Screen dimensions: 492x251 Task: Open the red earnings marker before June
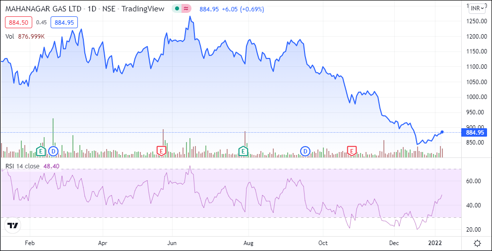pyautogui.click(x=161, y=151)
